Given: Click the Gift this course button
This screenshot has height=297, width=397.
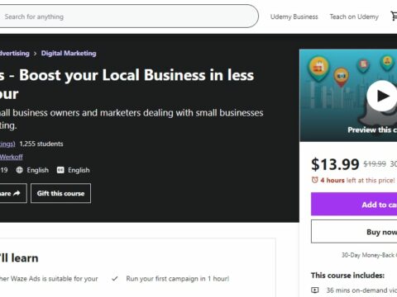Looking at the screenshot, I should tap(60, 193).
